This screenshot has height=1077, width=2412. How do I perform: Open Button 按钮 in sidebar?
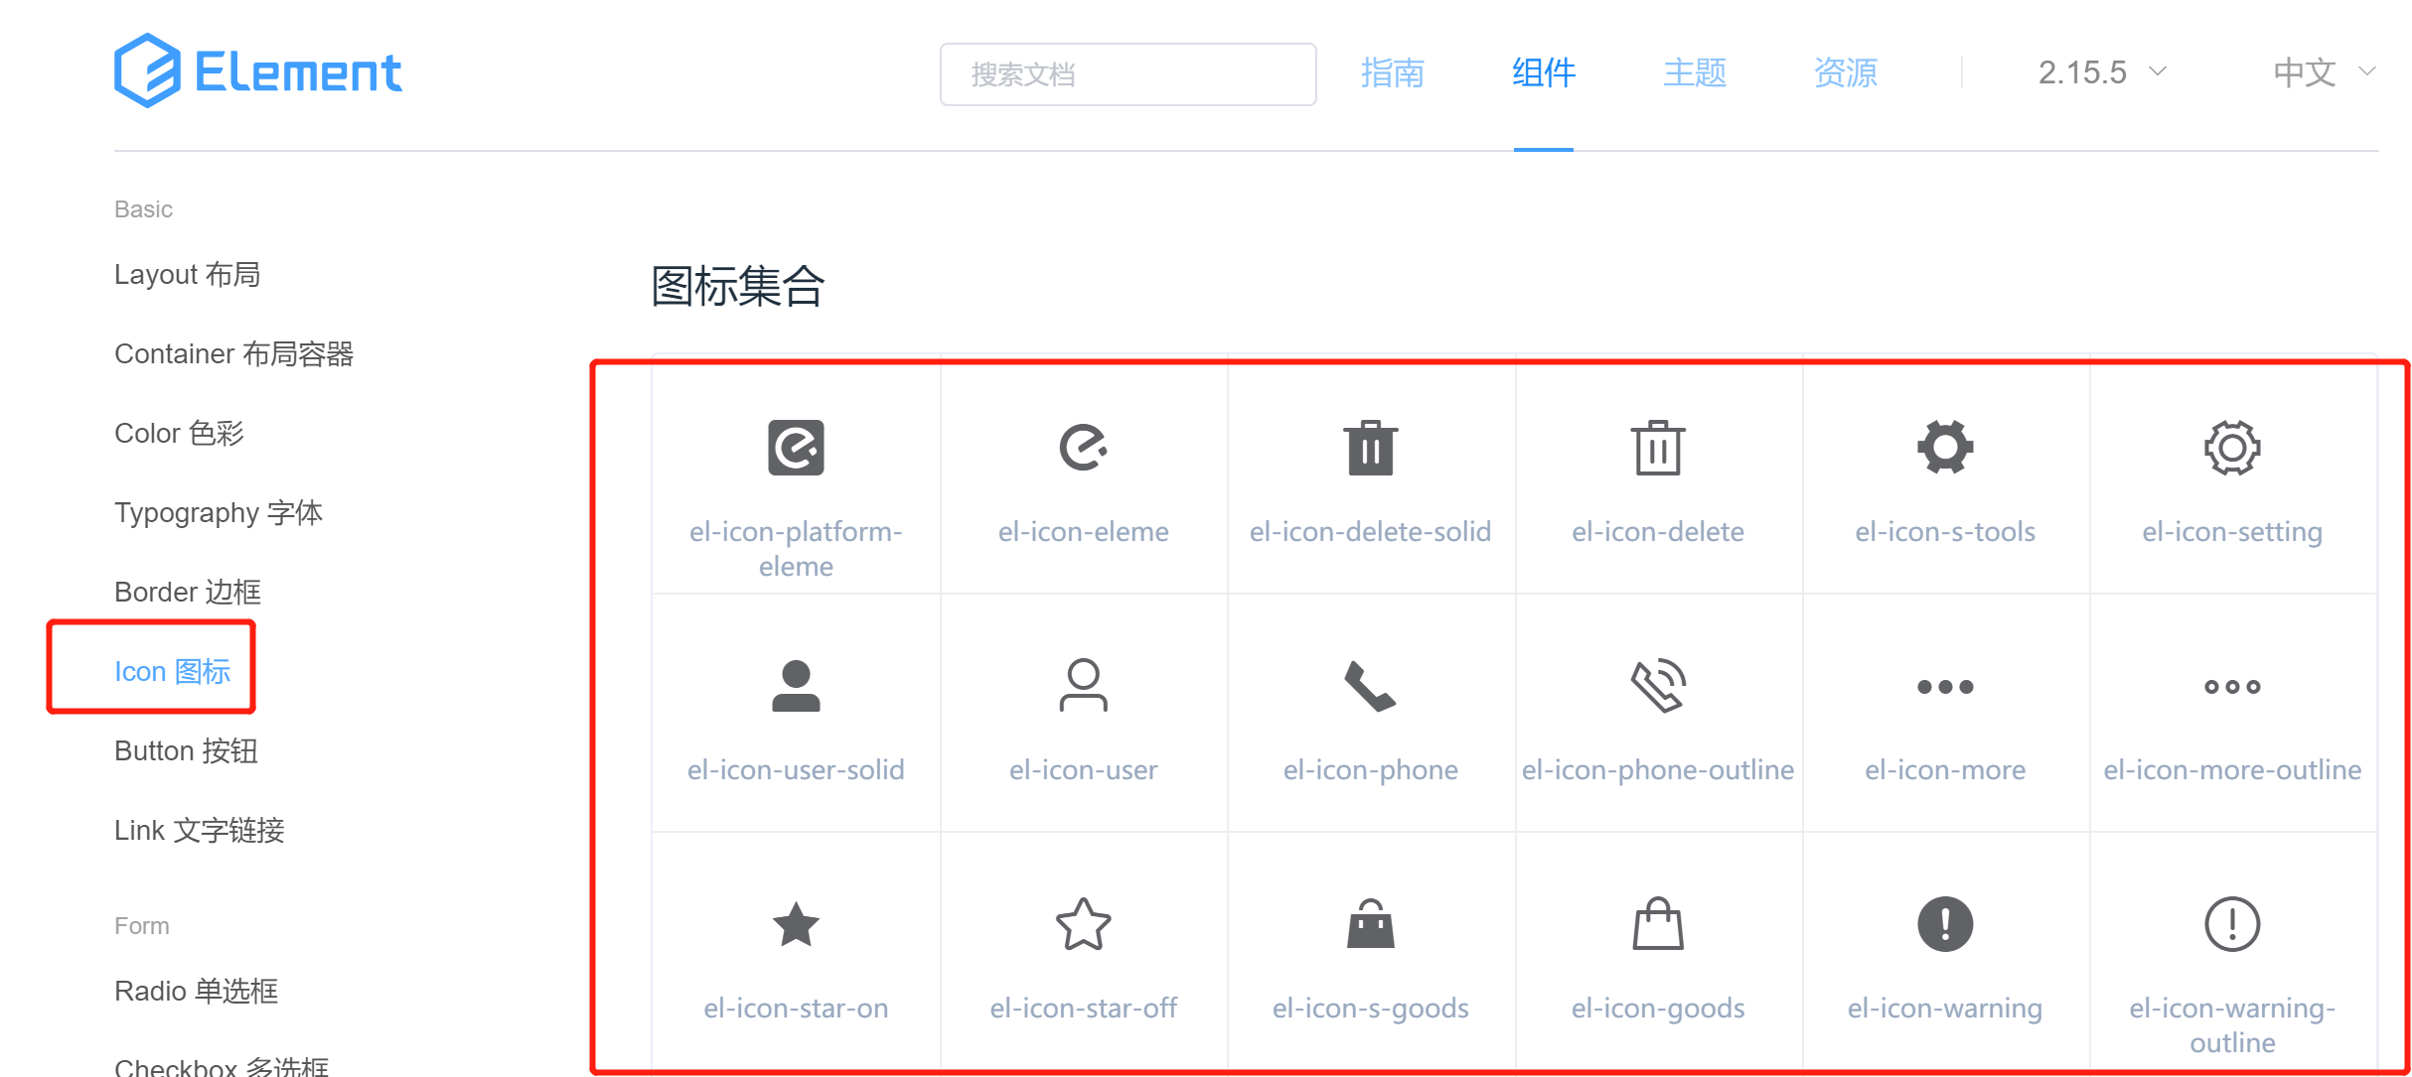[x=186, y=750]
